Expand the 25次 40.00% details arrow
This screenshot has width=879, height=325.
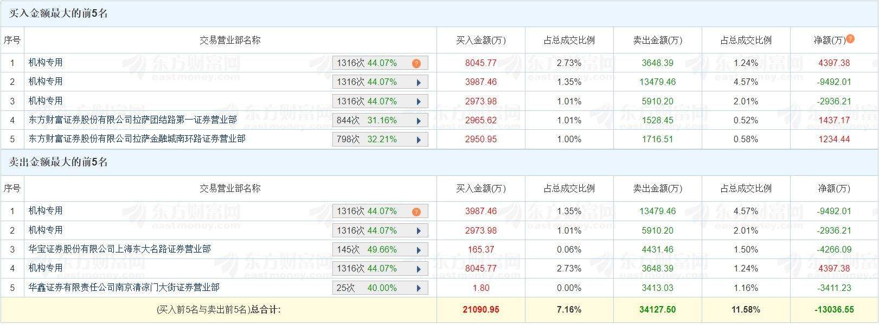click(x=419, y=288)
